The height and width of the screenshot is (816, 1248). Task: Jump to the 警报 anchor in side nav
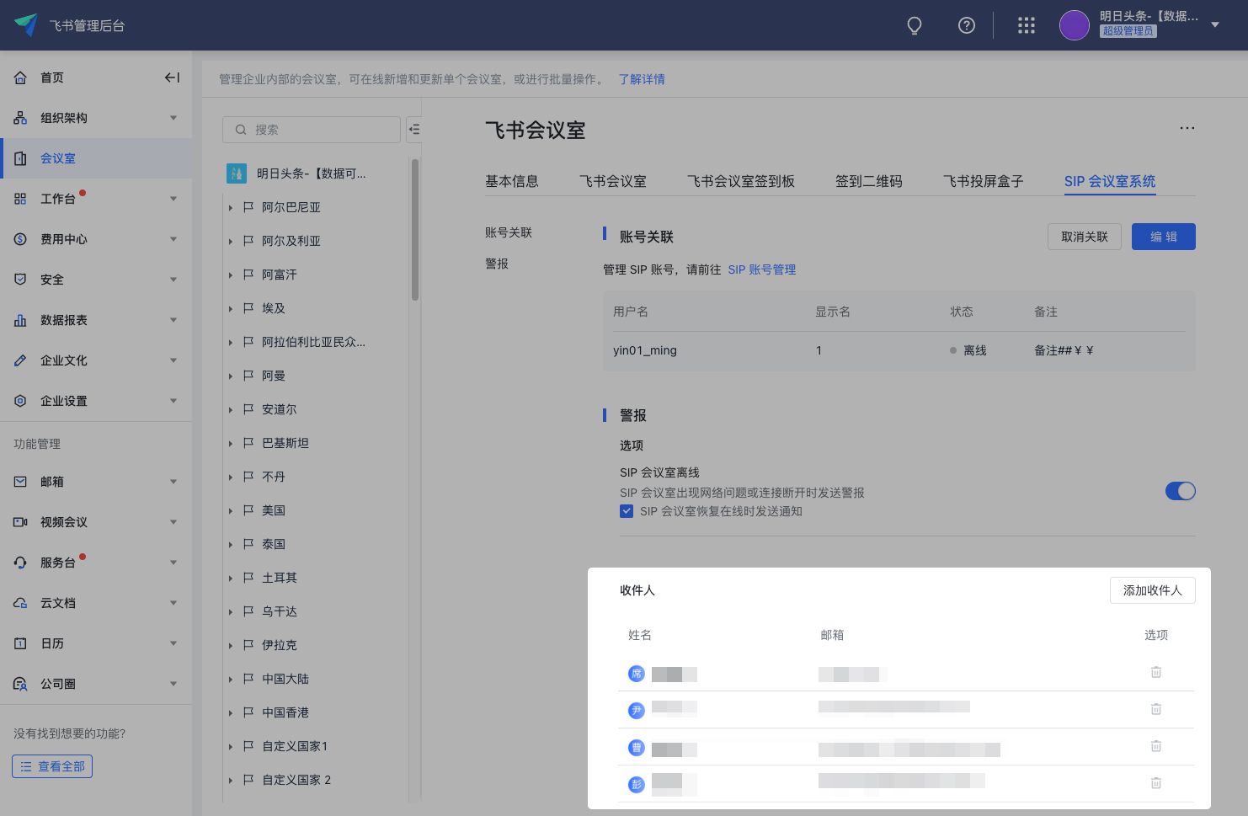pos(497,264)
